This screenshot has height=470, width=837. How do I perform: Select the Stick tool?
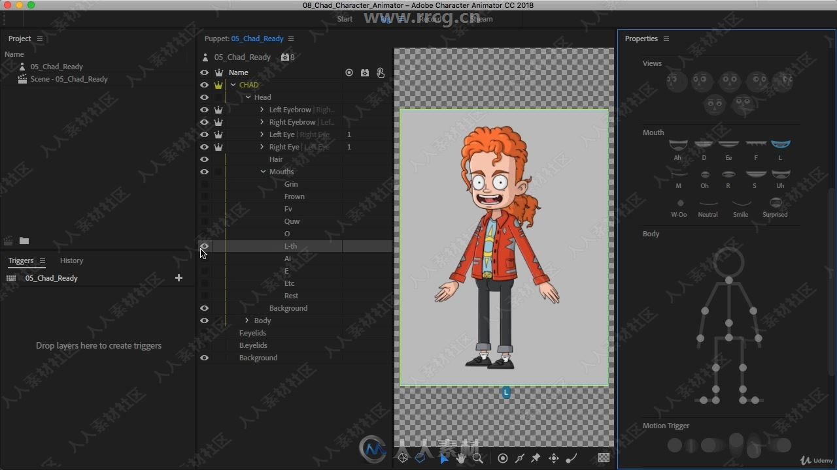520,458
